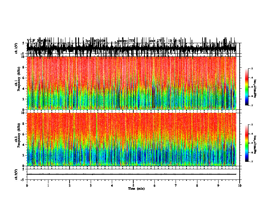Click the time axis tick label '8'
This screenshot has height=208, width=270.
click(197, 186)
